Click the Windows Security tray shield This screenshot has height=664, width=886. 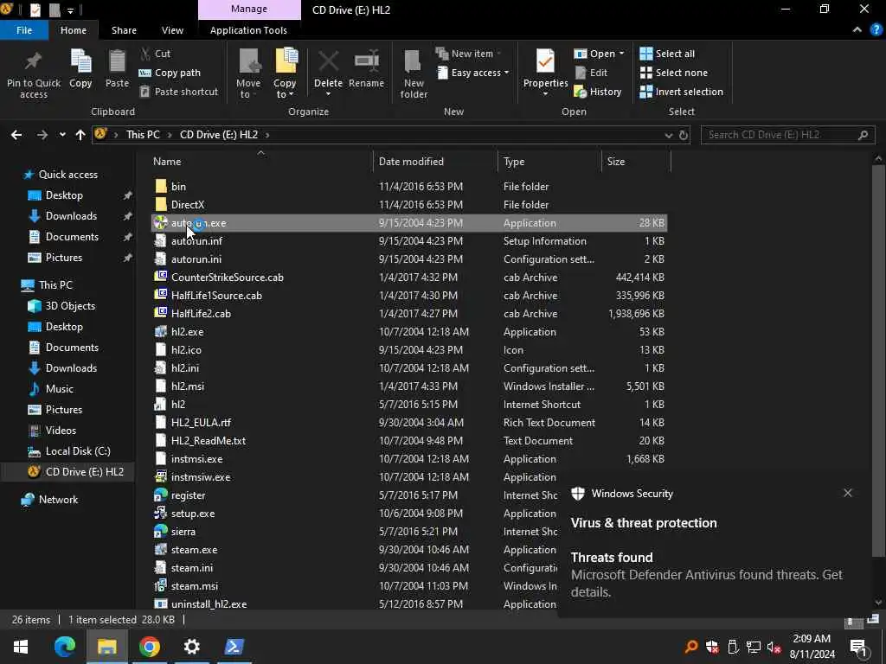point(712,647)
